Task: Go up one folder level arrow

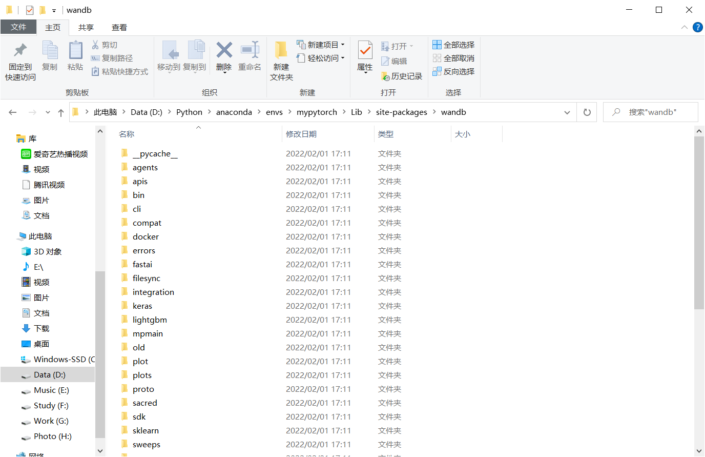Action: pos(61,112)
